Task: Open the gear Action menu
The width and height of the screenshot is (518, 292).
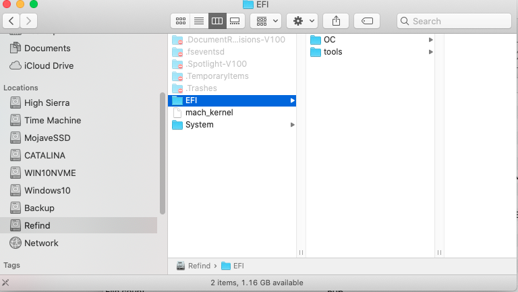Action: coord(302,21)
